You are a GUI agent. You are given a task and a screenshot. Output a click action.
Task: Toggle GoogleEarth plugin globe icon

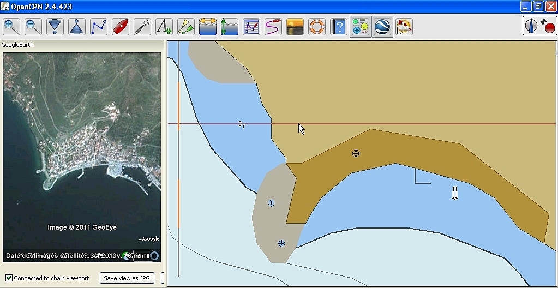click(382, 27)
